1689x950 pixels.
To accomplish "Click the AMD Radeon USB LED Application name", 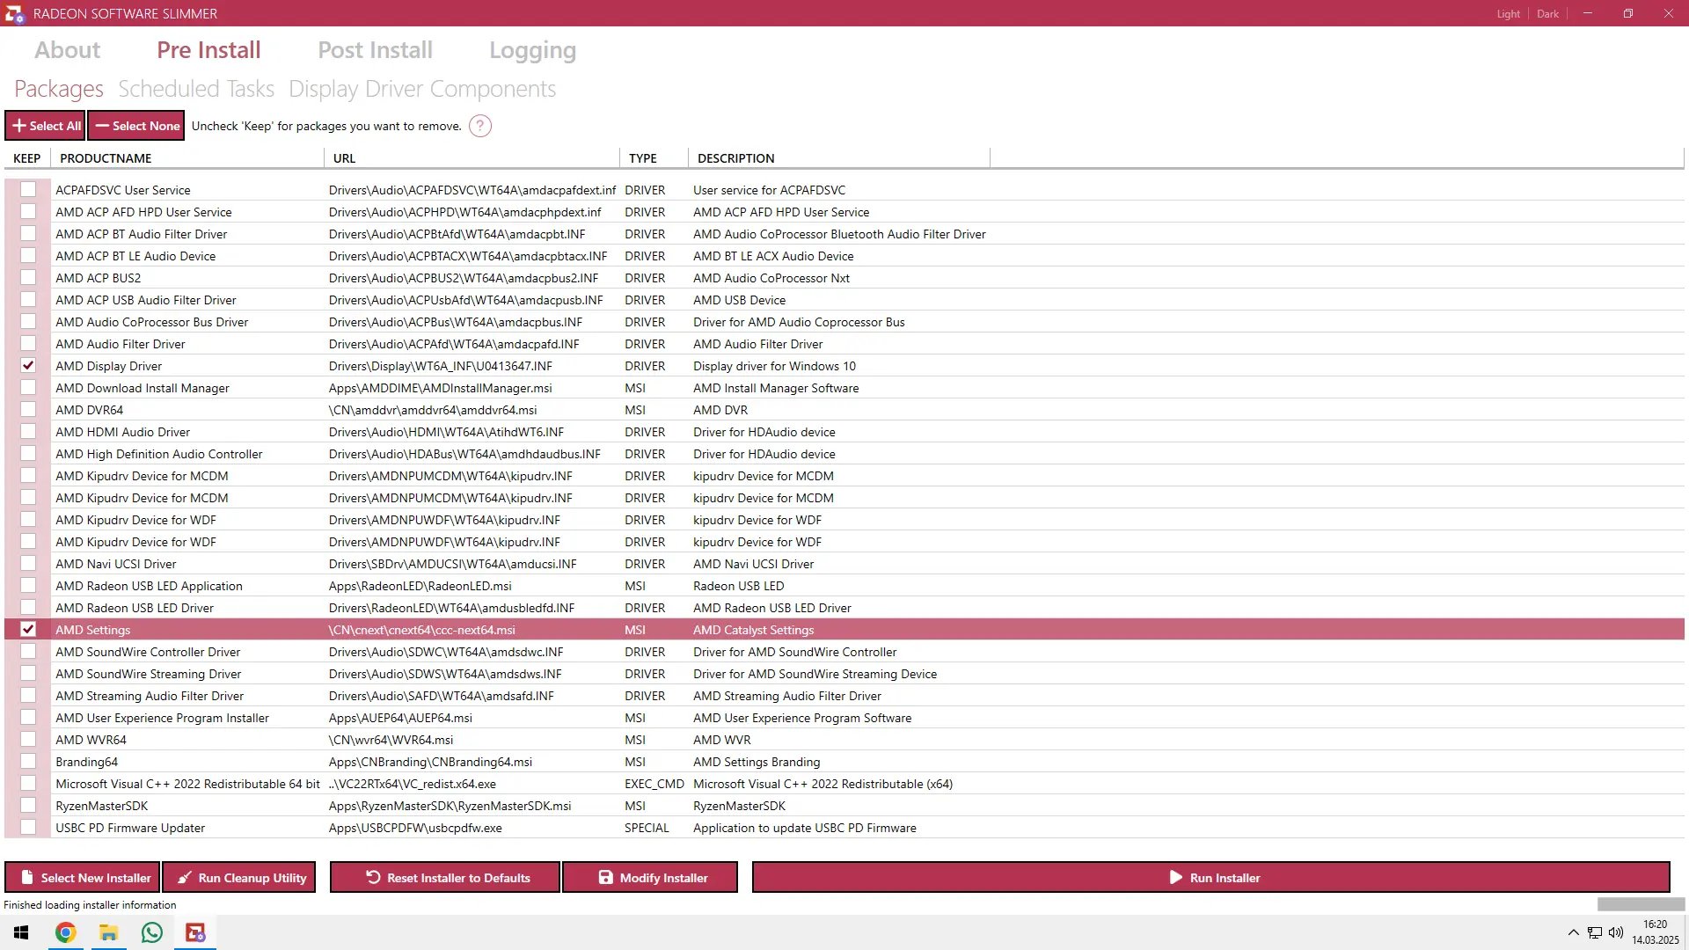I will 149,586.
